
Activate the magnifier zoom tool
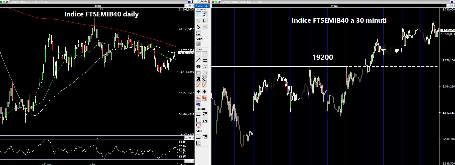click(204, 27)
